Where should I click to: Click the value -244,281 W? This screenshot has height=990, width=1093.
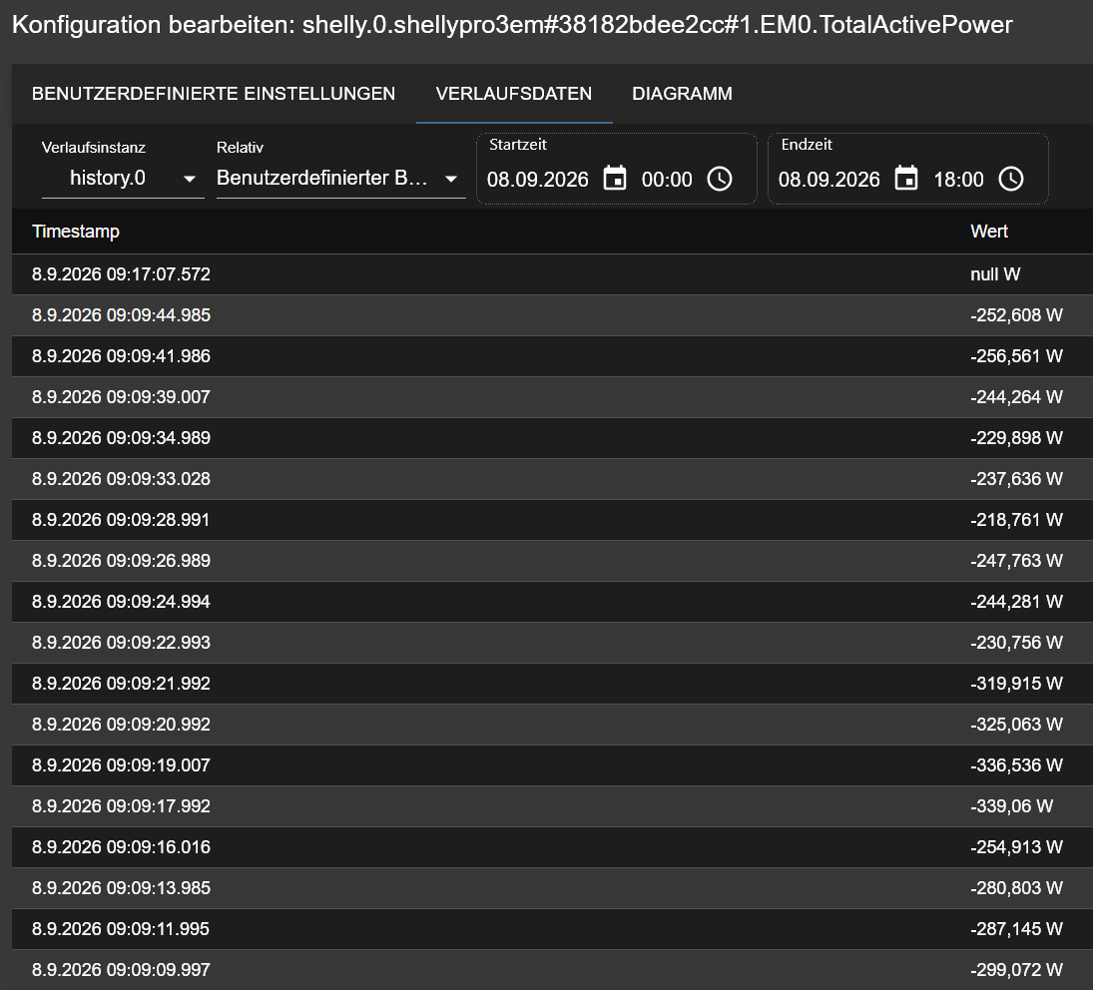(1016, 602)
